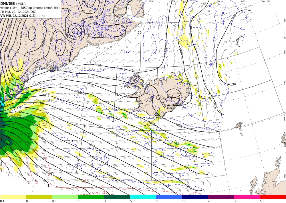This screenshot has width=286, height=203.
Task: Click the legend value '15' below the bar
Action: point(184,201)
